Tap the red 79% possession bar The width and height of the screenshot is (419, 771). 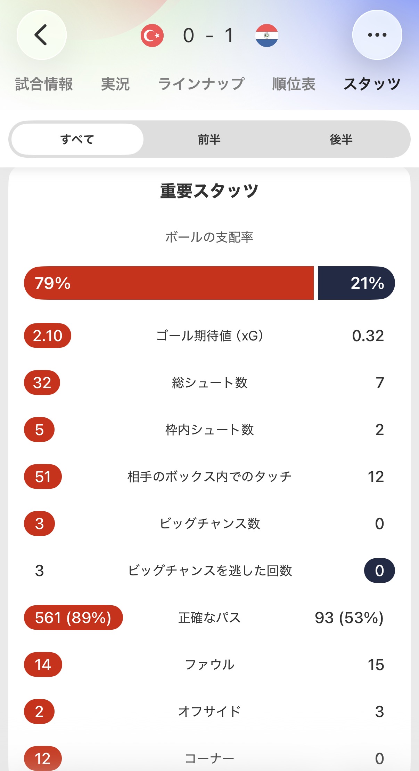[x=169, y=283]
